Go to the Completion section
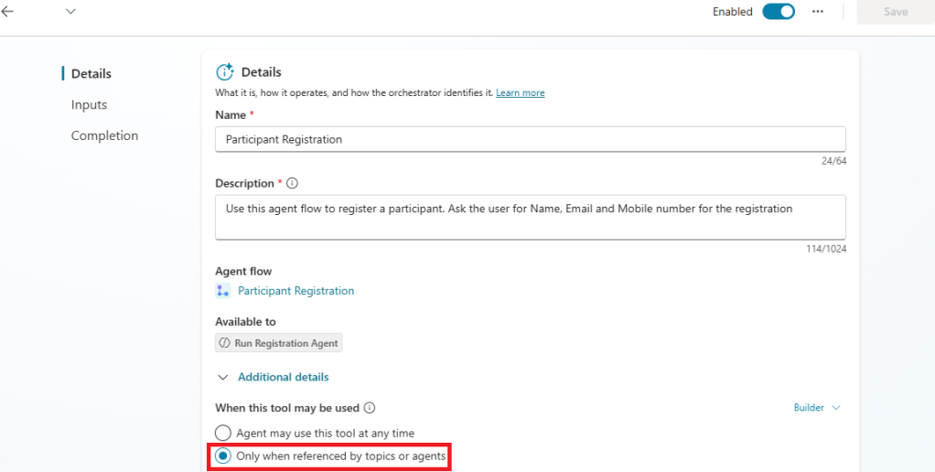 point(104,136)
